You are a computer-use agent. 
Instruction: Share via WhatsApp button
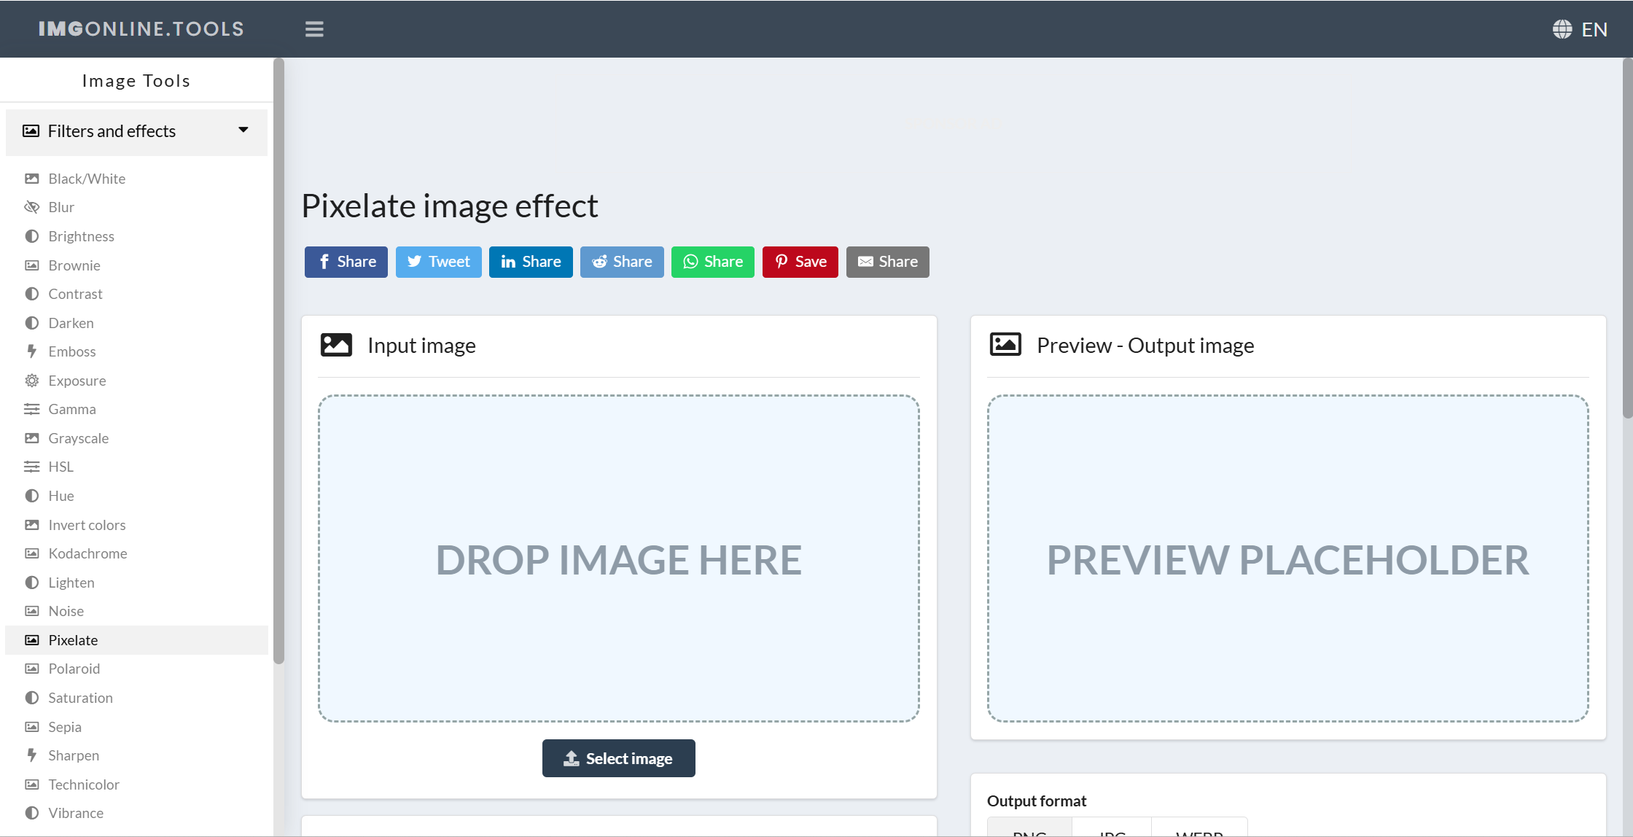[x=712, y=262]
